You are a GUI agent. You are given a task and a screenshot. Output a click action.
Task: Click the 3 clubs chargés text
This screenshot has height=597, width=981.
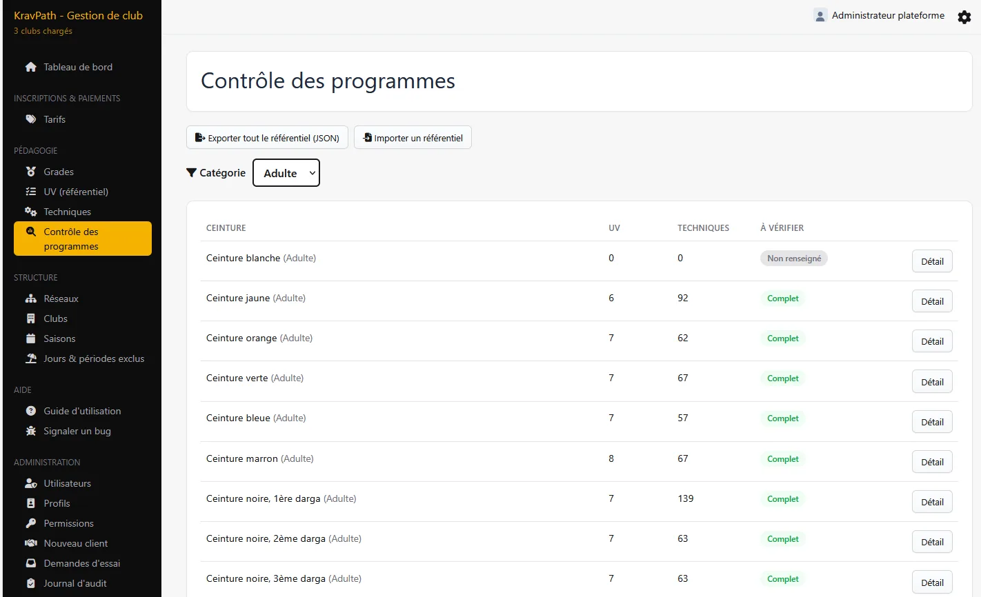pos(43,31)
